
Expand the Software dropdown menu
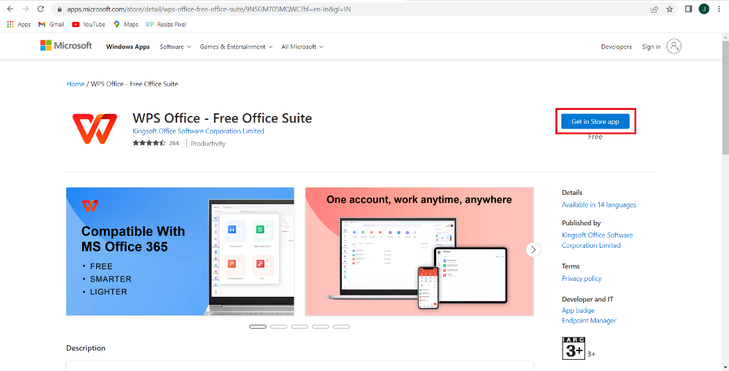[175, 47]
